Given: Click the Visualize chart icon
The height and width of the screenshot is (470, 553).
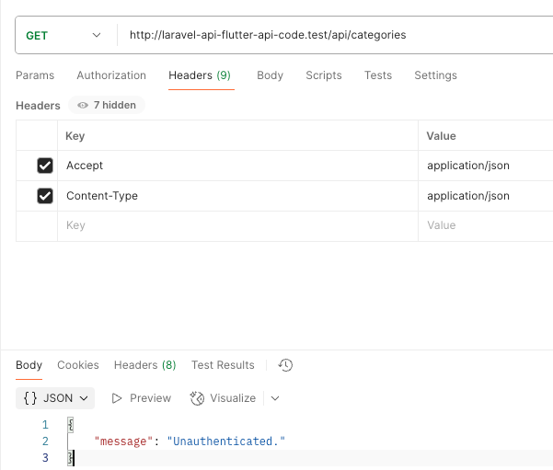Looking at the screenshot, I should pyautogui.click(x=197, y=398).
